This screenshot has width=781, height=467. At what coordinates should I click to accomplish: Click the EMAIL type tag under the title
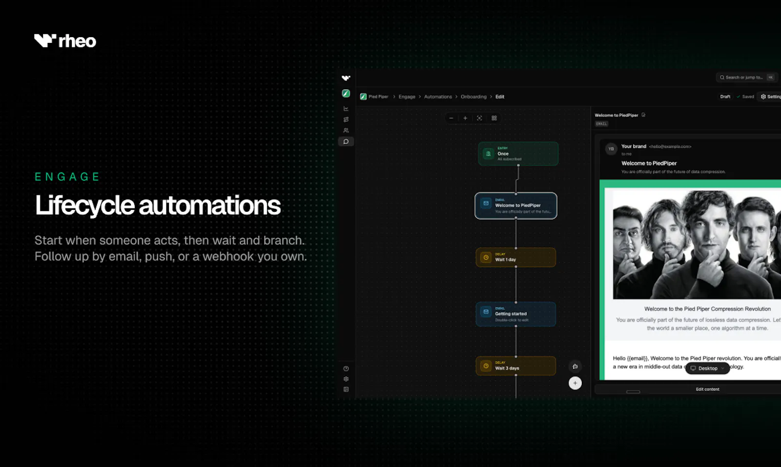click(601, 124)
